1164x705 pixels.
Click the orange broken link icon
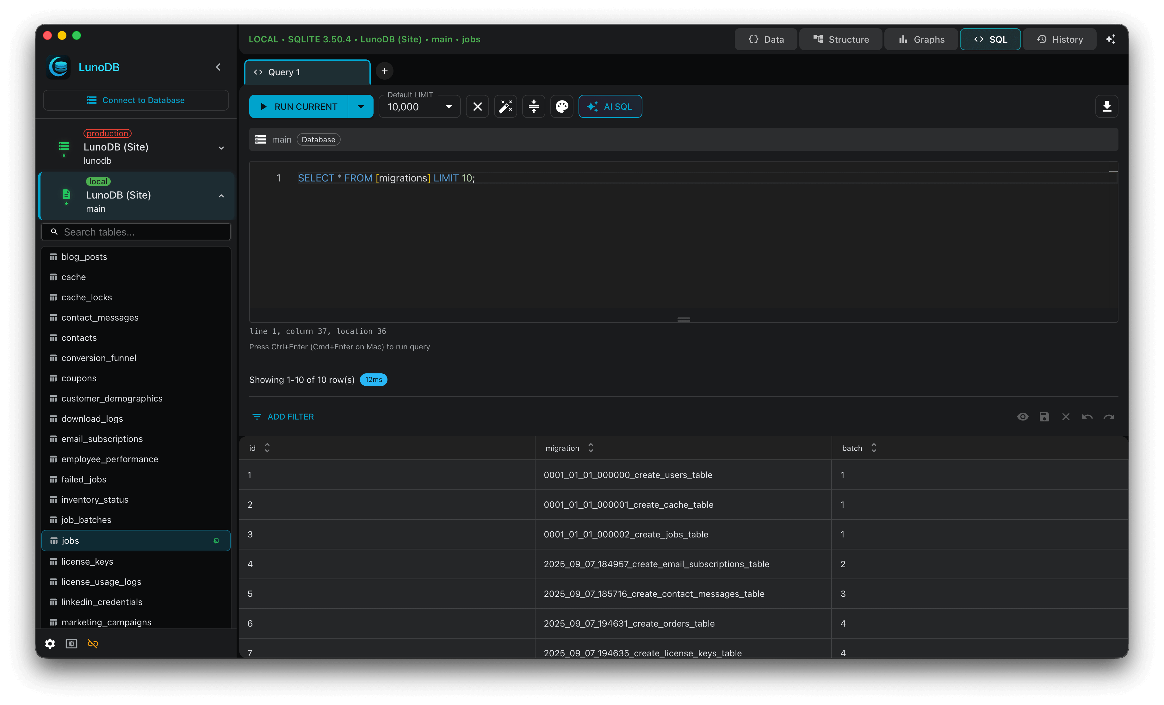coord(93,643)
